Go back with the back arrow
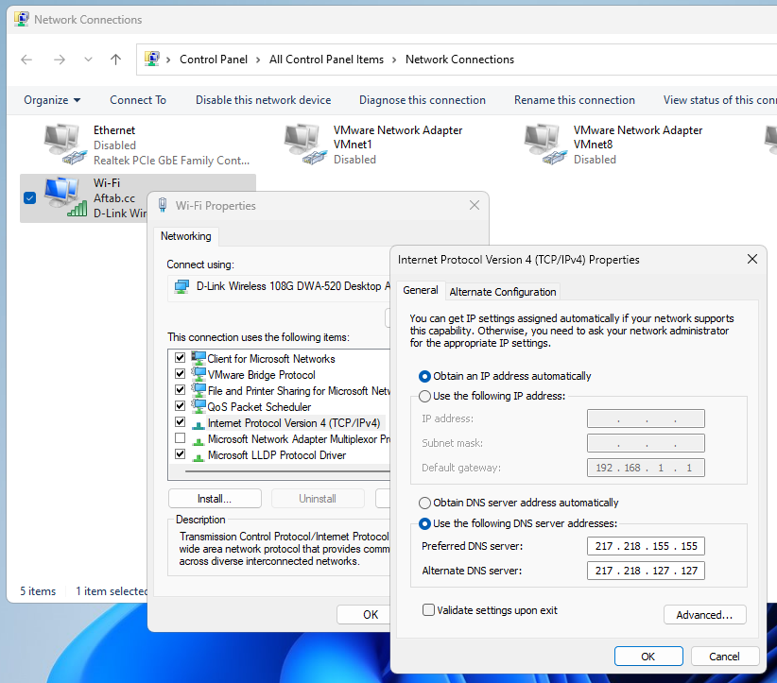 click(26, 60)
